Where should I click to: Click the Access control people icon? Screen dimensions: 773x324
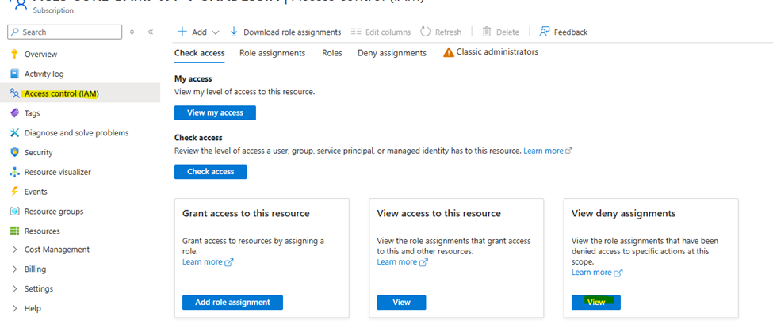[14, 93]
